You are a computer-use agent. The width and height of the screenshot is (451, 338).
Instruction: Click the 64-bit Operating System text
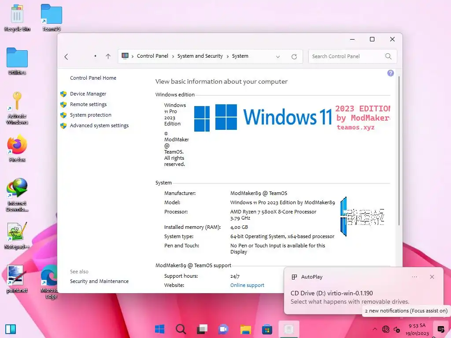282,236
